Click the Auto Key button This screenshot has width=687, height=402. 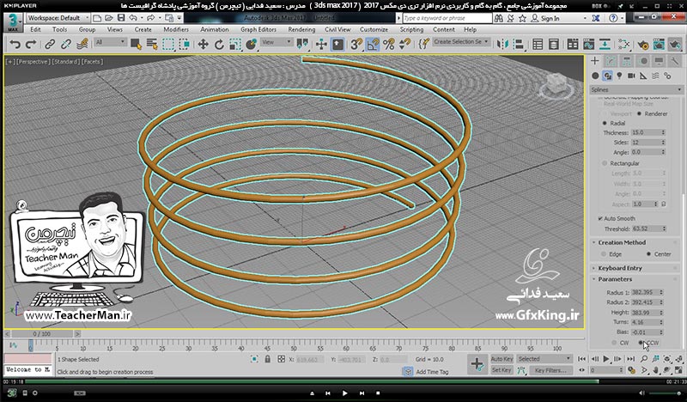502,359
